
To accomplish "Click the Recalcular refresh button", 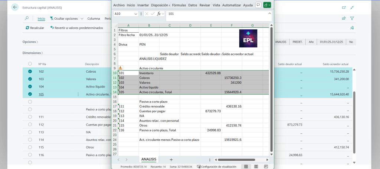I will tap(35, 28).
